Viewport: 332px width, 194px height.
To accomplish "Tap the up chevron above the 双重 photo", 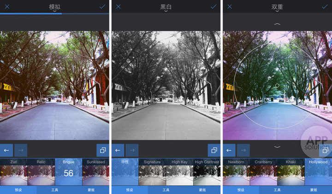I will tap(277, 23).
